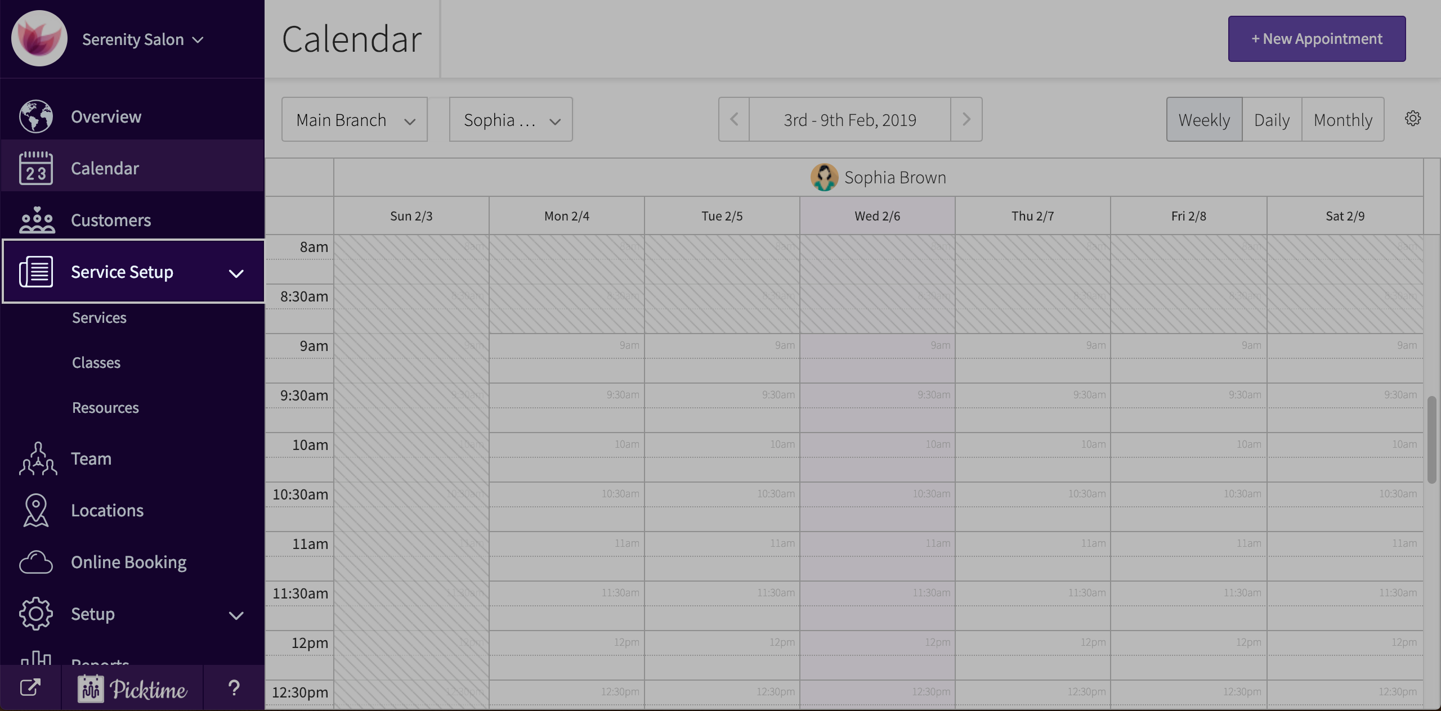Open Services under Service Setup

pyautogui.click(x=99, y=318)
